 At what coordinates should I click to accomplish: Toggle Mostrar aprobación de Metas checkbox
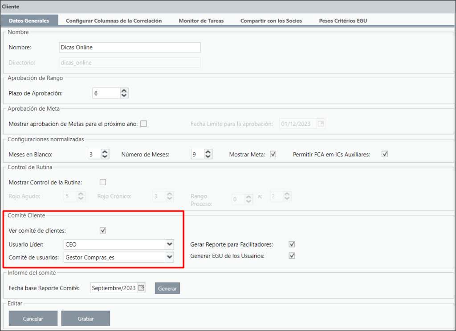(x=144, y=124)
